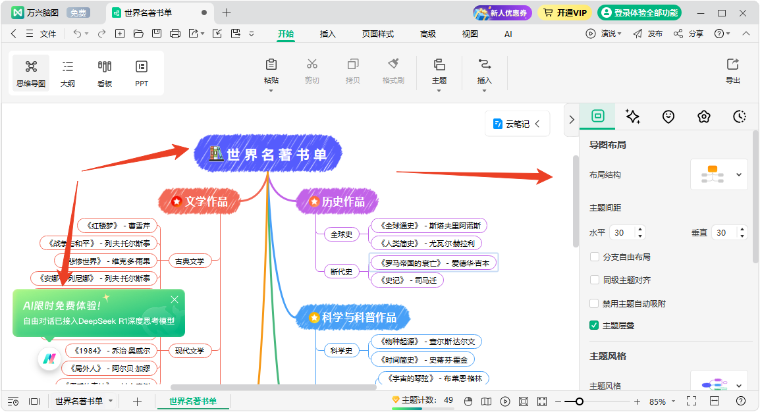Click the 导出 export icon

point(732,70)
